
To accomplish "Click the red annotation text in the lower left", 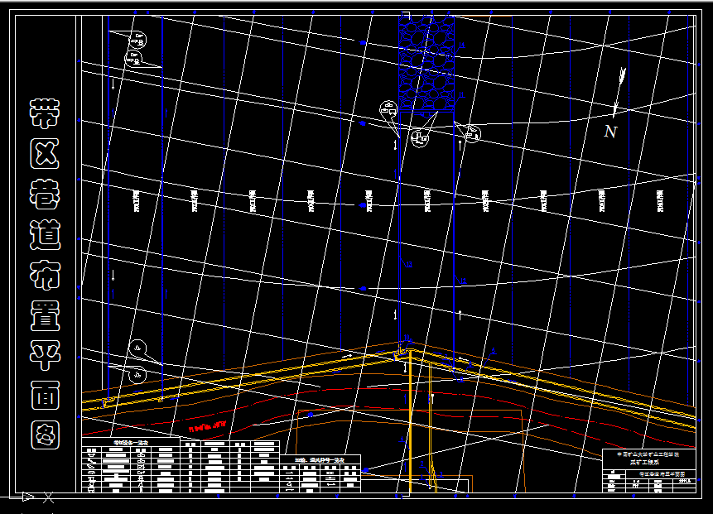I will click(x=207, y=426).
